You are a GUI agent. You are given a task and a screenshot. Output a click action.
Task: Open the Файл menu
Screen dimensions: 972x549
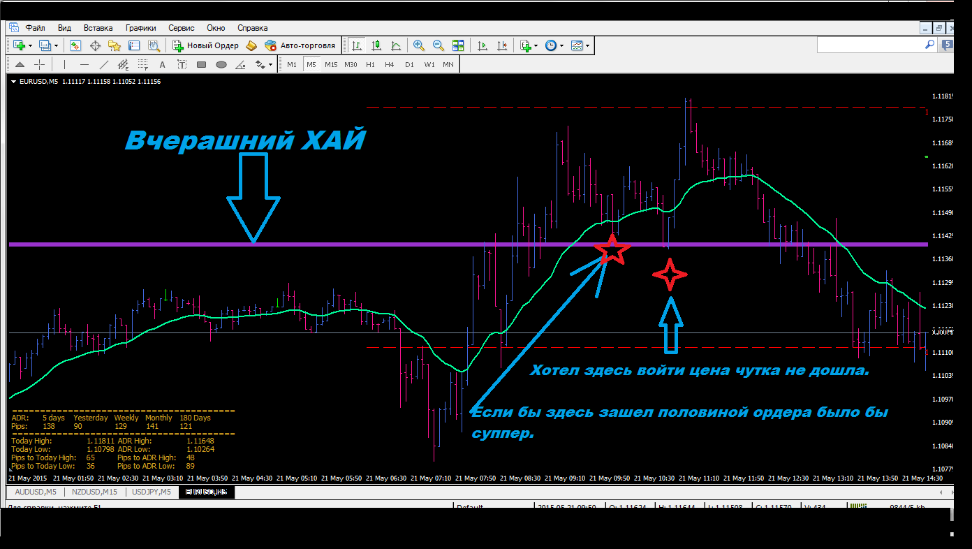35,28
